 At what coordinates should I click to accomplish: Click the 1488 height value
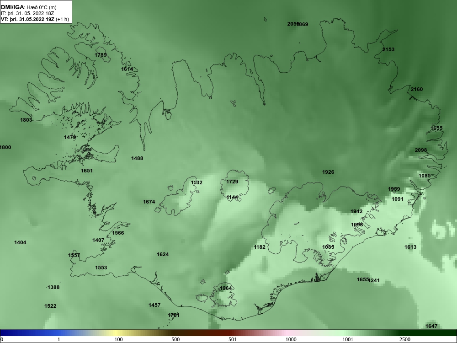pyautogui.click(x=137, y=158)
